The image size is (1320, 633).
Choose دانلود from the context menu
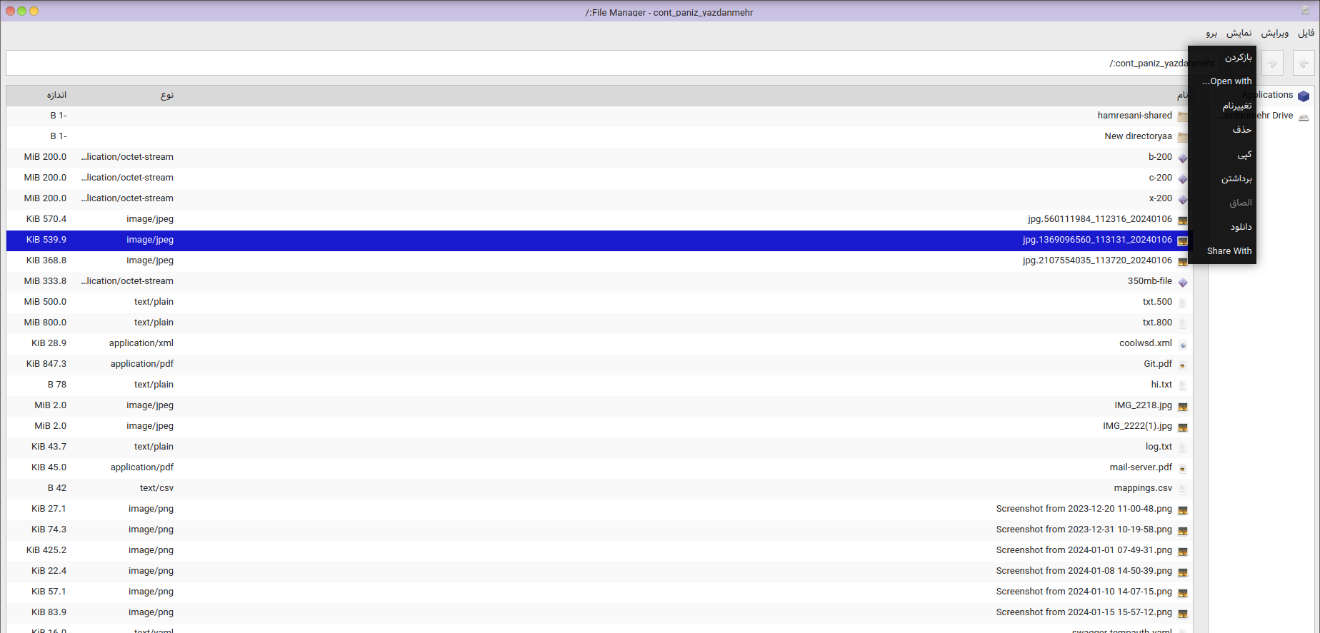[1222, 227]
